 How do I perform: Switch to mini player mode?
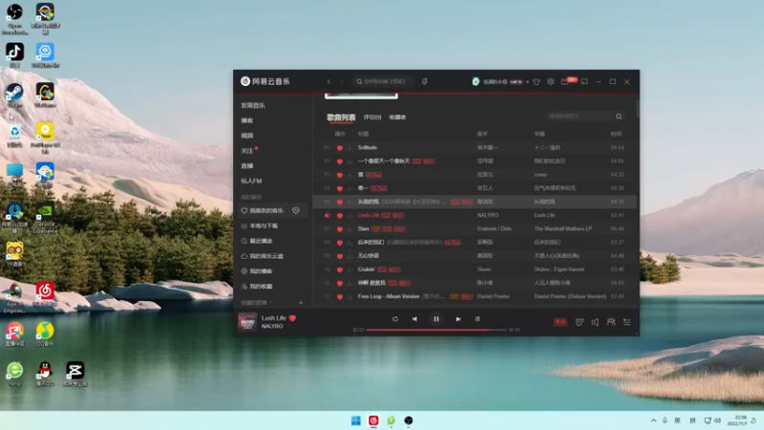[584, 81]
